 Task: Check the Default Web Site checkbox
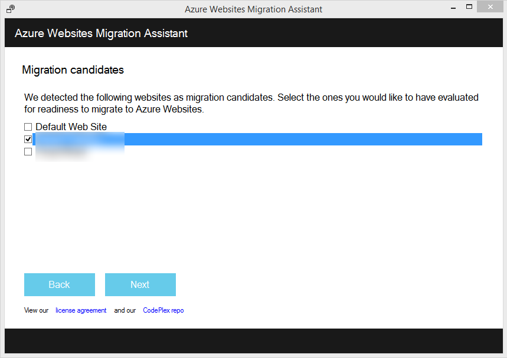point(28,127)
